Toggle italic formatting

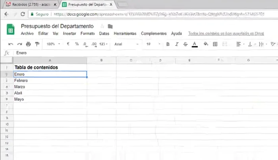[x=176, y=44]
